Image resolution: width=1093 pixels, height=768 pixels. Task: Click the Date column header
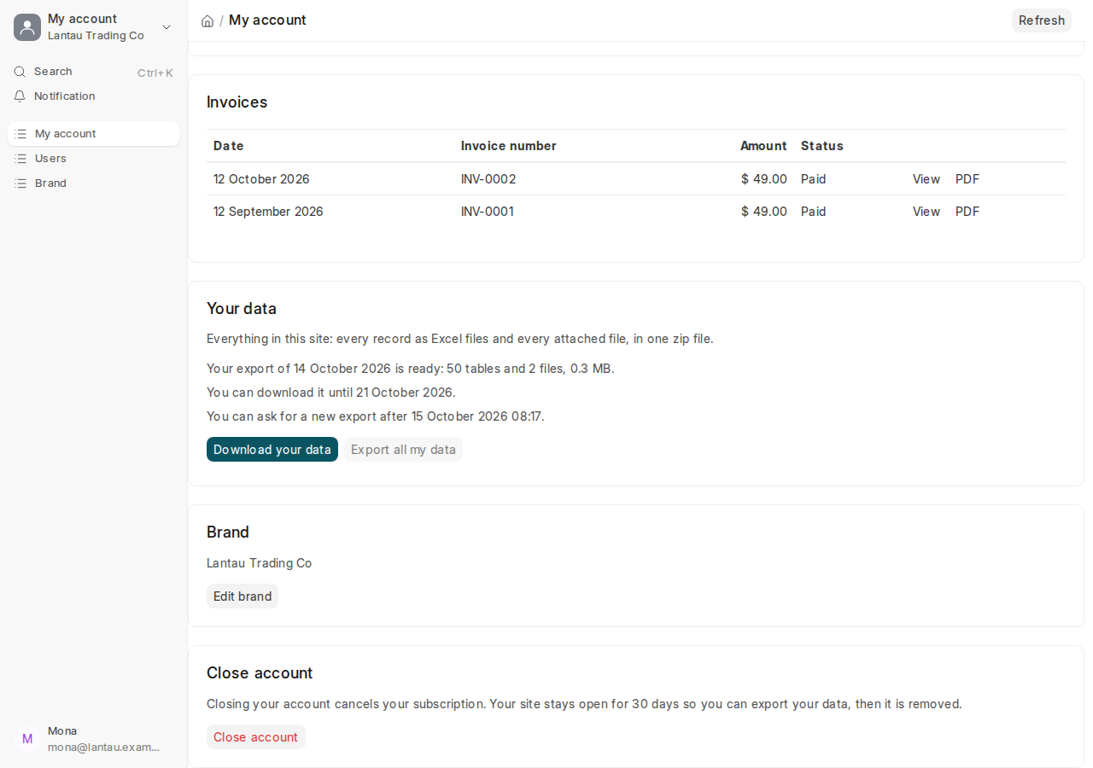pyautogui.click(x=229, y=146)
